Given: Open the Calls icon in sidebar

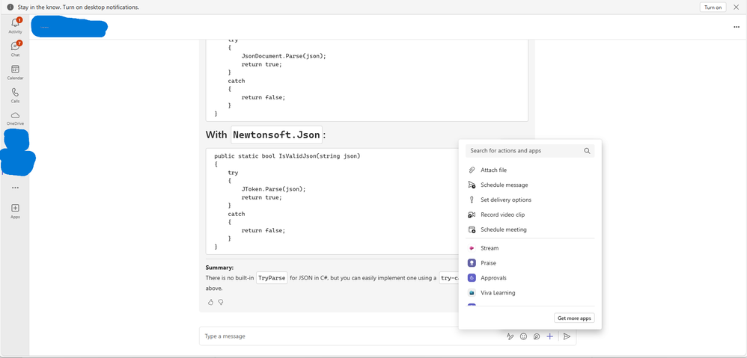Looking at the screenshot, I should tap(15, 95).
